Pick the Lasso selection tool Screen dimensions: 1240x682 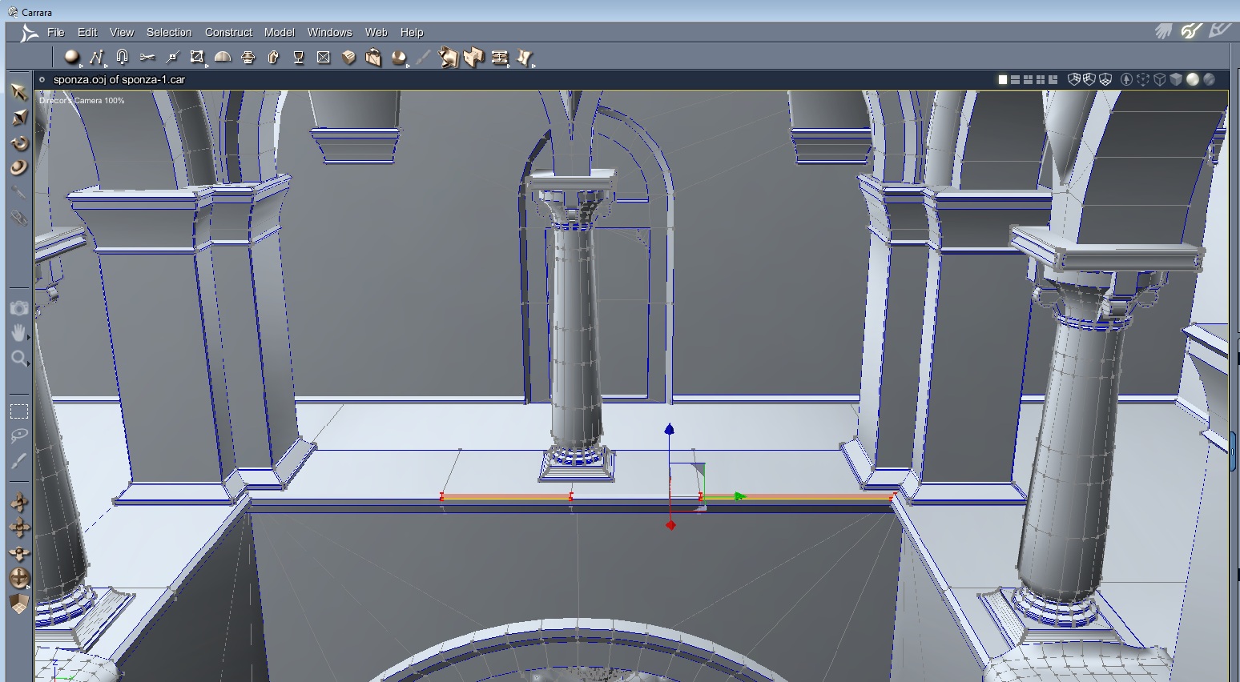click(19, 435)
